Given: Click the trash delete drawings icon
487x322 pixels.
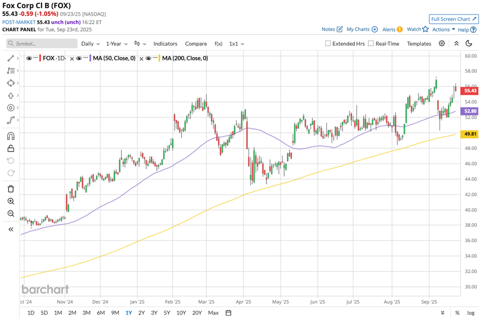Looking at the screenshot, I should 11,189.
